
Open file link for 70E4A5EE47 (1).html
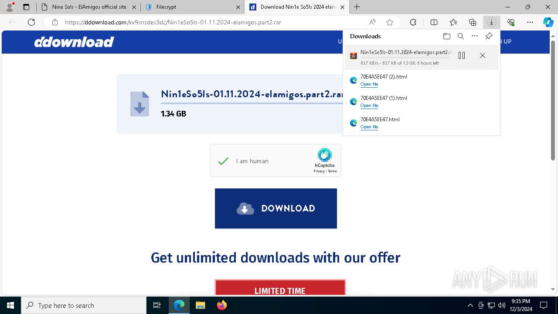click(x=369, y=106)
